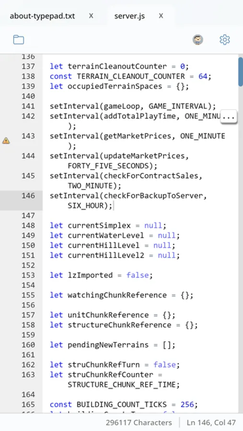
Task: Place cursor in terrainCleanoutCounter on line 137
Action: (117, 67)
